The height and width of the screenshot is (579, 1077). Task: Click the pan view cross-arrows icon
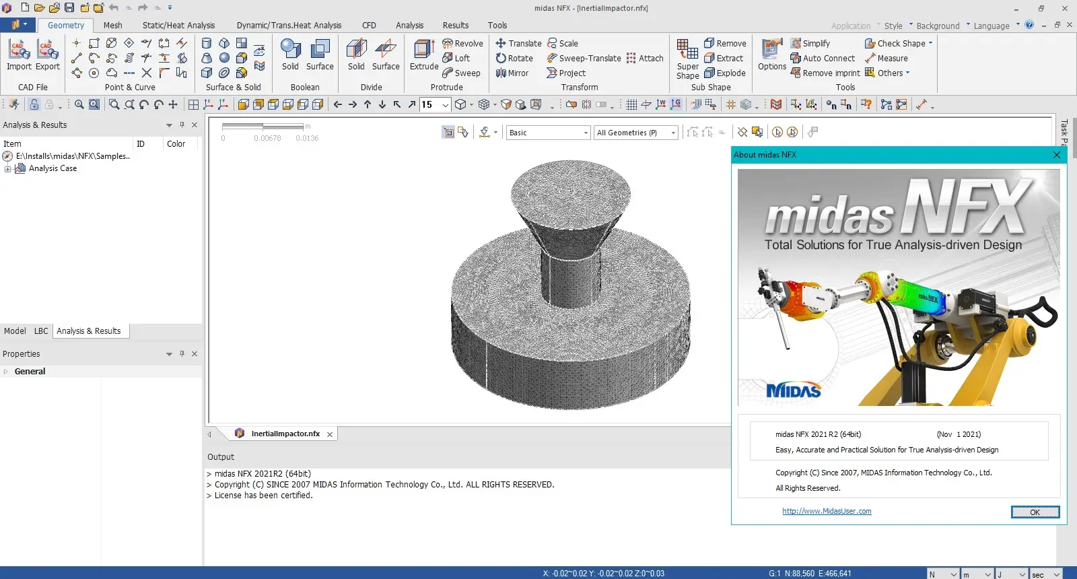click(173, 104)
